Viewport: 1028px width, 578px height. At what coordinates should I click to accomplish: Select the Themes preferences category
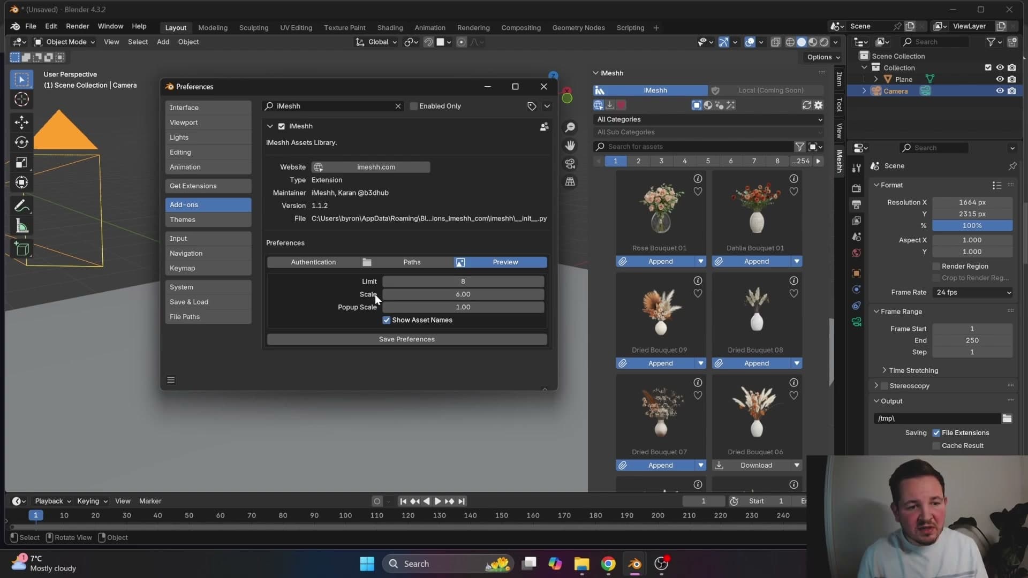(x=208, y=220)
